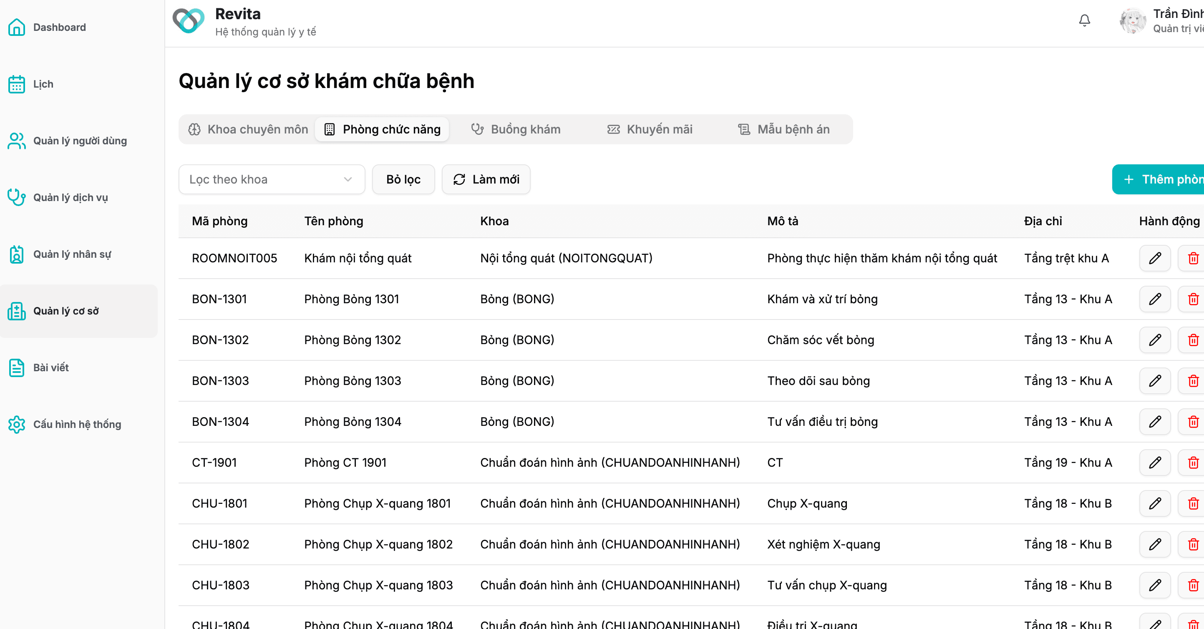
Task: Click room code CHU-1802
Action: click(x=221, y=544)
